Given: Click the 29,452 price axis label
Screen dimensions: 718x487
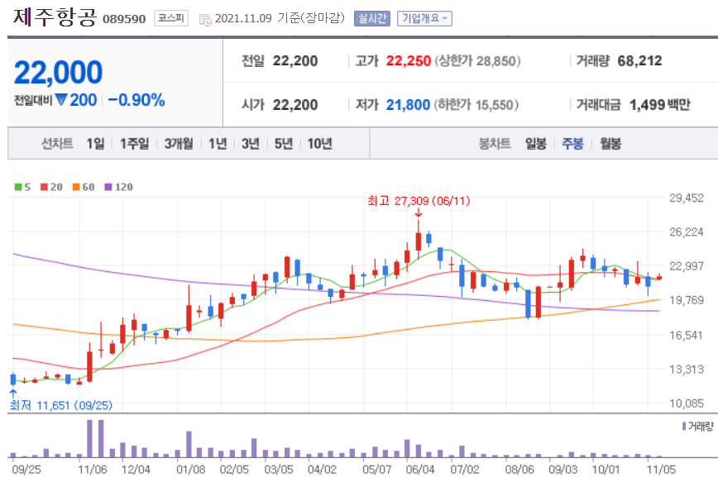Looking at the screenshot, I should [x=687, y=198].
